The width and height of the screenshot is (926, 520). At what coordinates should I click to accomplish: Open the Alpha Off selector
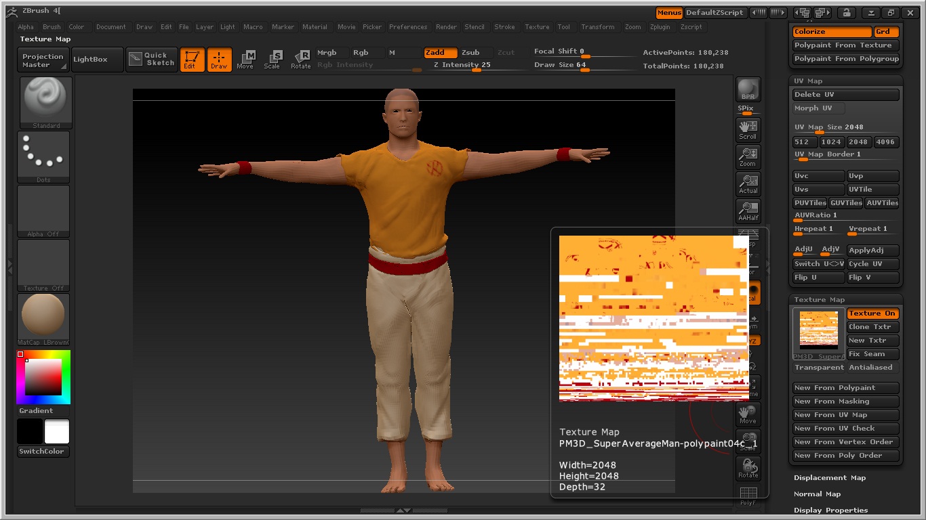tap(43, 211)
